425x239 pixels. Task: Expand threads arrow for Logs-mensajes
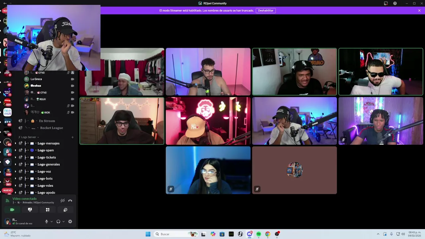point(15,143)
